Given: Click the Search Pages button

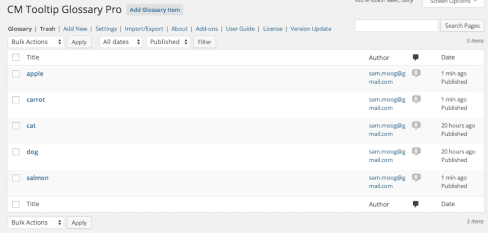Looking at the screenshot, I should pyautogui.click(x=462, y=26).
